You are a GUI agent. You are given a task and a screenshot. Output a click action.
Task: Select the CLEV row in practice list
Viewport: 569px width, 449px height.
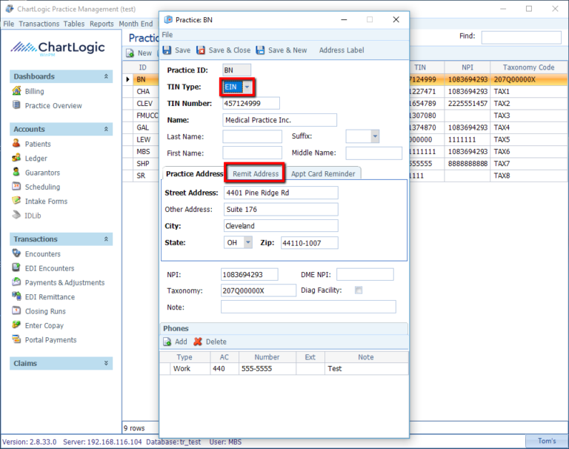(144, 104)
